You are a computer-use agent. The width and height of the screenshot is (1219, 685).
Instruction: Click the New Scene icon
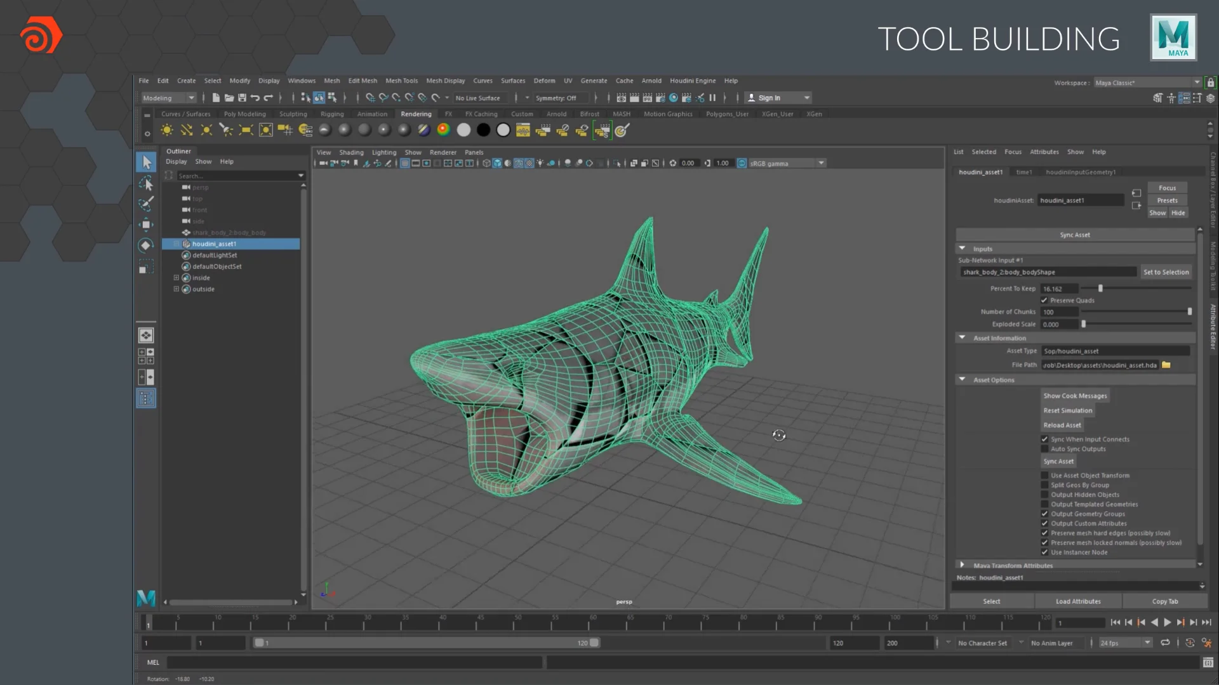pyautogui.click(x=216, y=98)
